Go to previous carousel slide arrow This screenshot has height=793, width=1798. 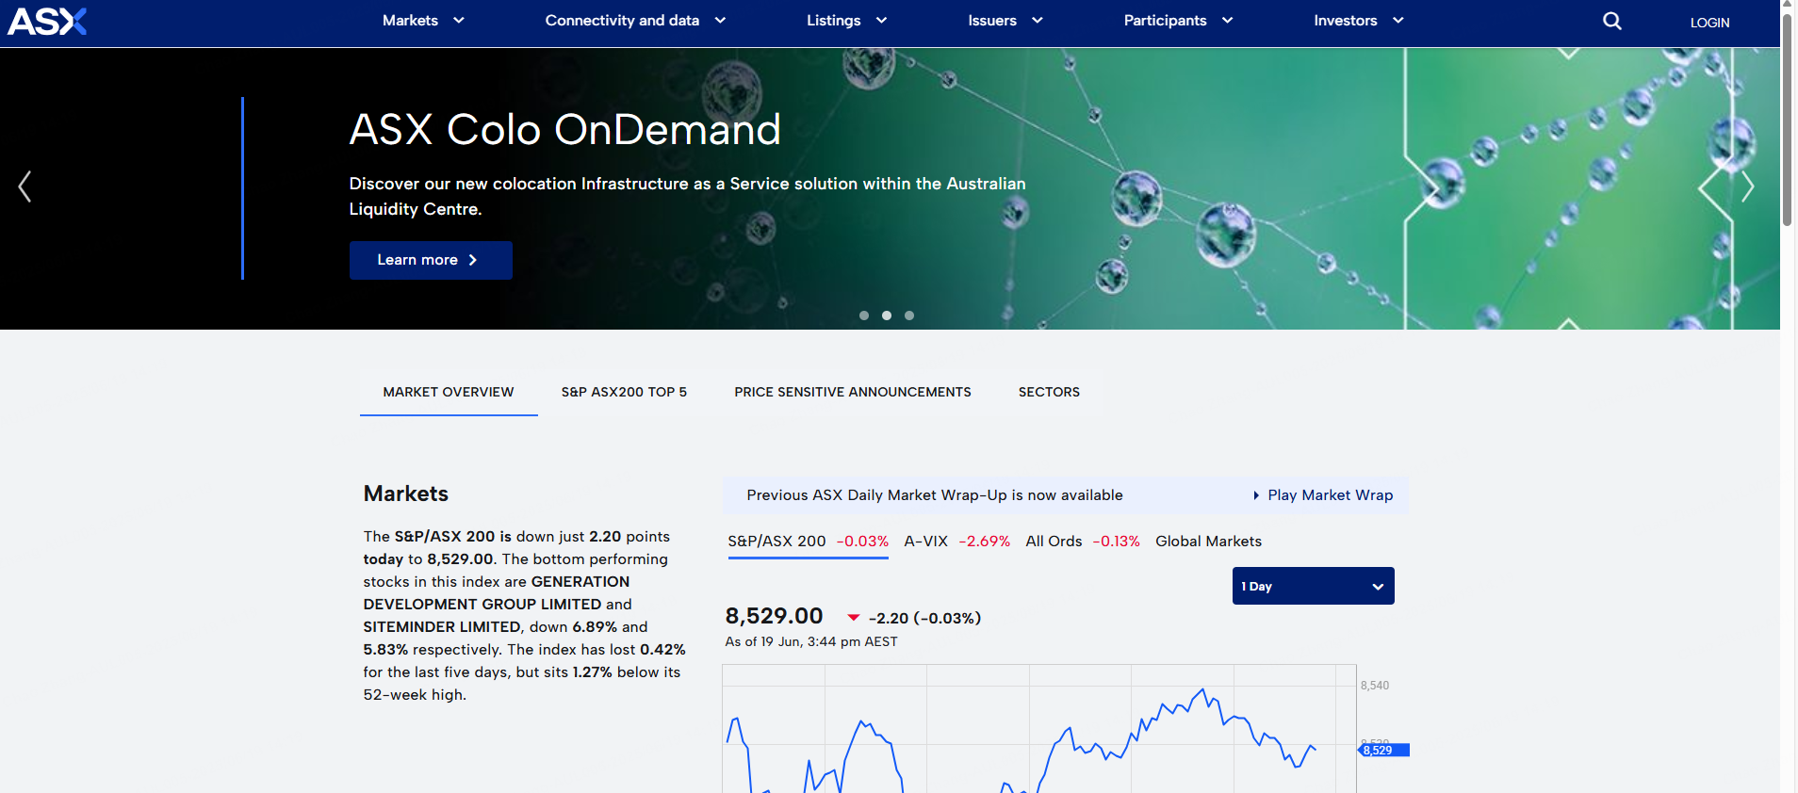click(x=25, y=186)
